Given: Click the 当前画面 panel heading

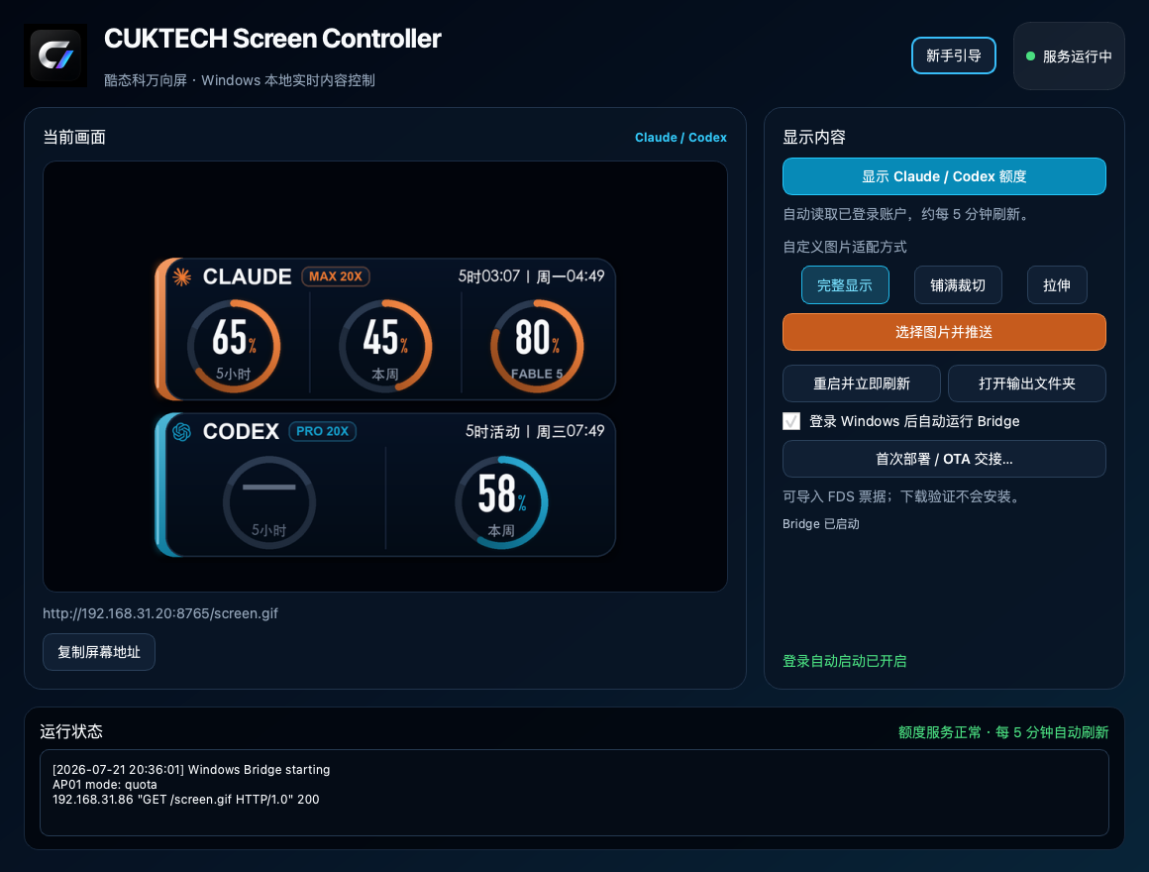Looking at the screenshot, I should click(x=74, y=137).
